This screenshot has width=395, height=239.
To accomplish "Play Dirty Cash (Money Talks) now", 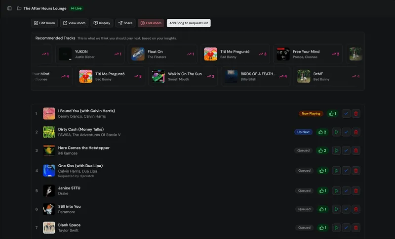I will pos(336,132).
